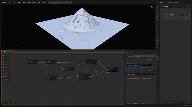Viewport: 192px width, 107px height.
Task: Click the round viewport icon above split-view icons
Action: [x=157, y=19]
